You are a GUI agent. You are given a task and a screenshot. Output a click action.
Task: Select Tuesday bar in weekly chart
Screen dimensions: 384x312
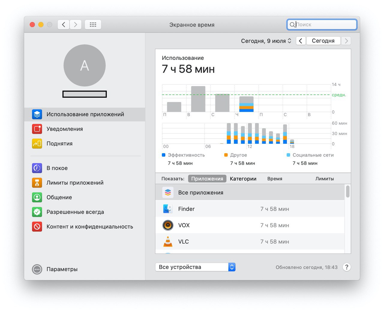coord(198,99)
